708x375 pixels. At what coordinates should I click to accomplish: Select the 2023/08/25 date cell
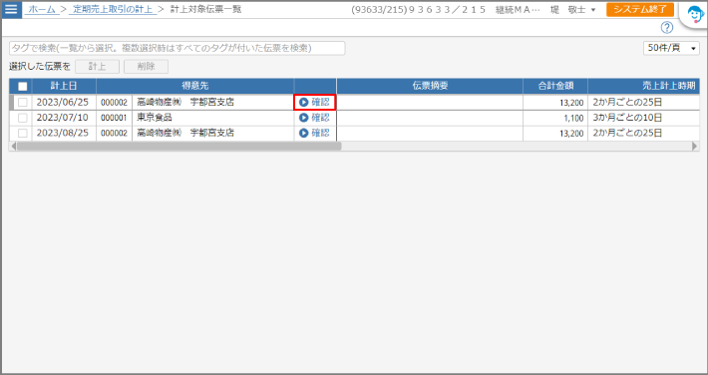(x=63, y=133)
